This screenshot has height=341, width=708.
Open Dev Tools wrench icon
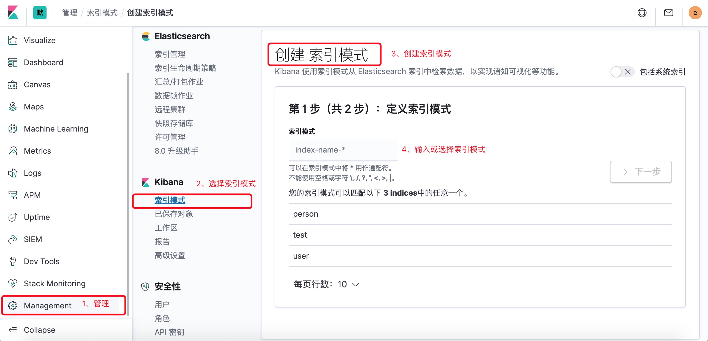[x=13, y=261]
